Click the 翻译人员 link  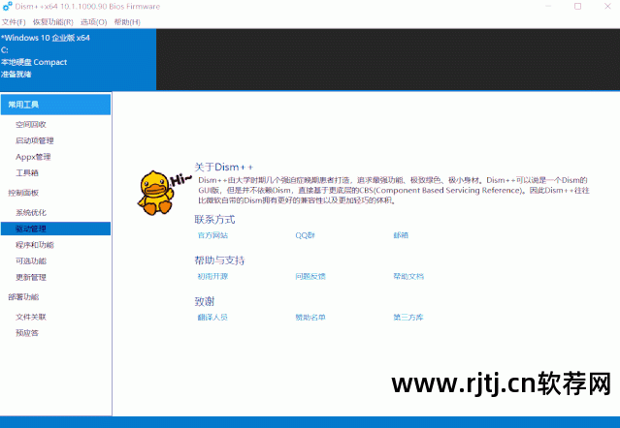(212, 318)
